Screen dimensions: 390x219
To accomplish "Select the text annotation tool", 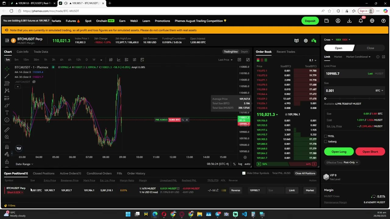I will (x=7, y=113).
